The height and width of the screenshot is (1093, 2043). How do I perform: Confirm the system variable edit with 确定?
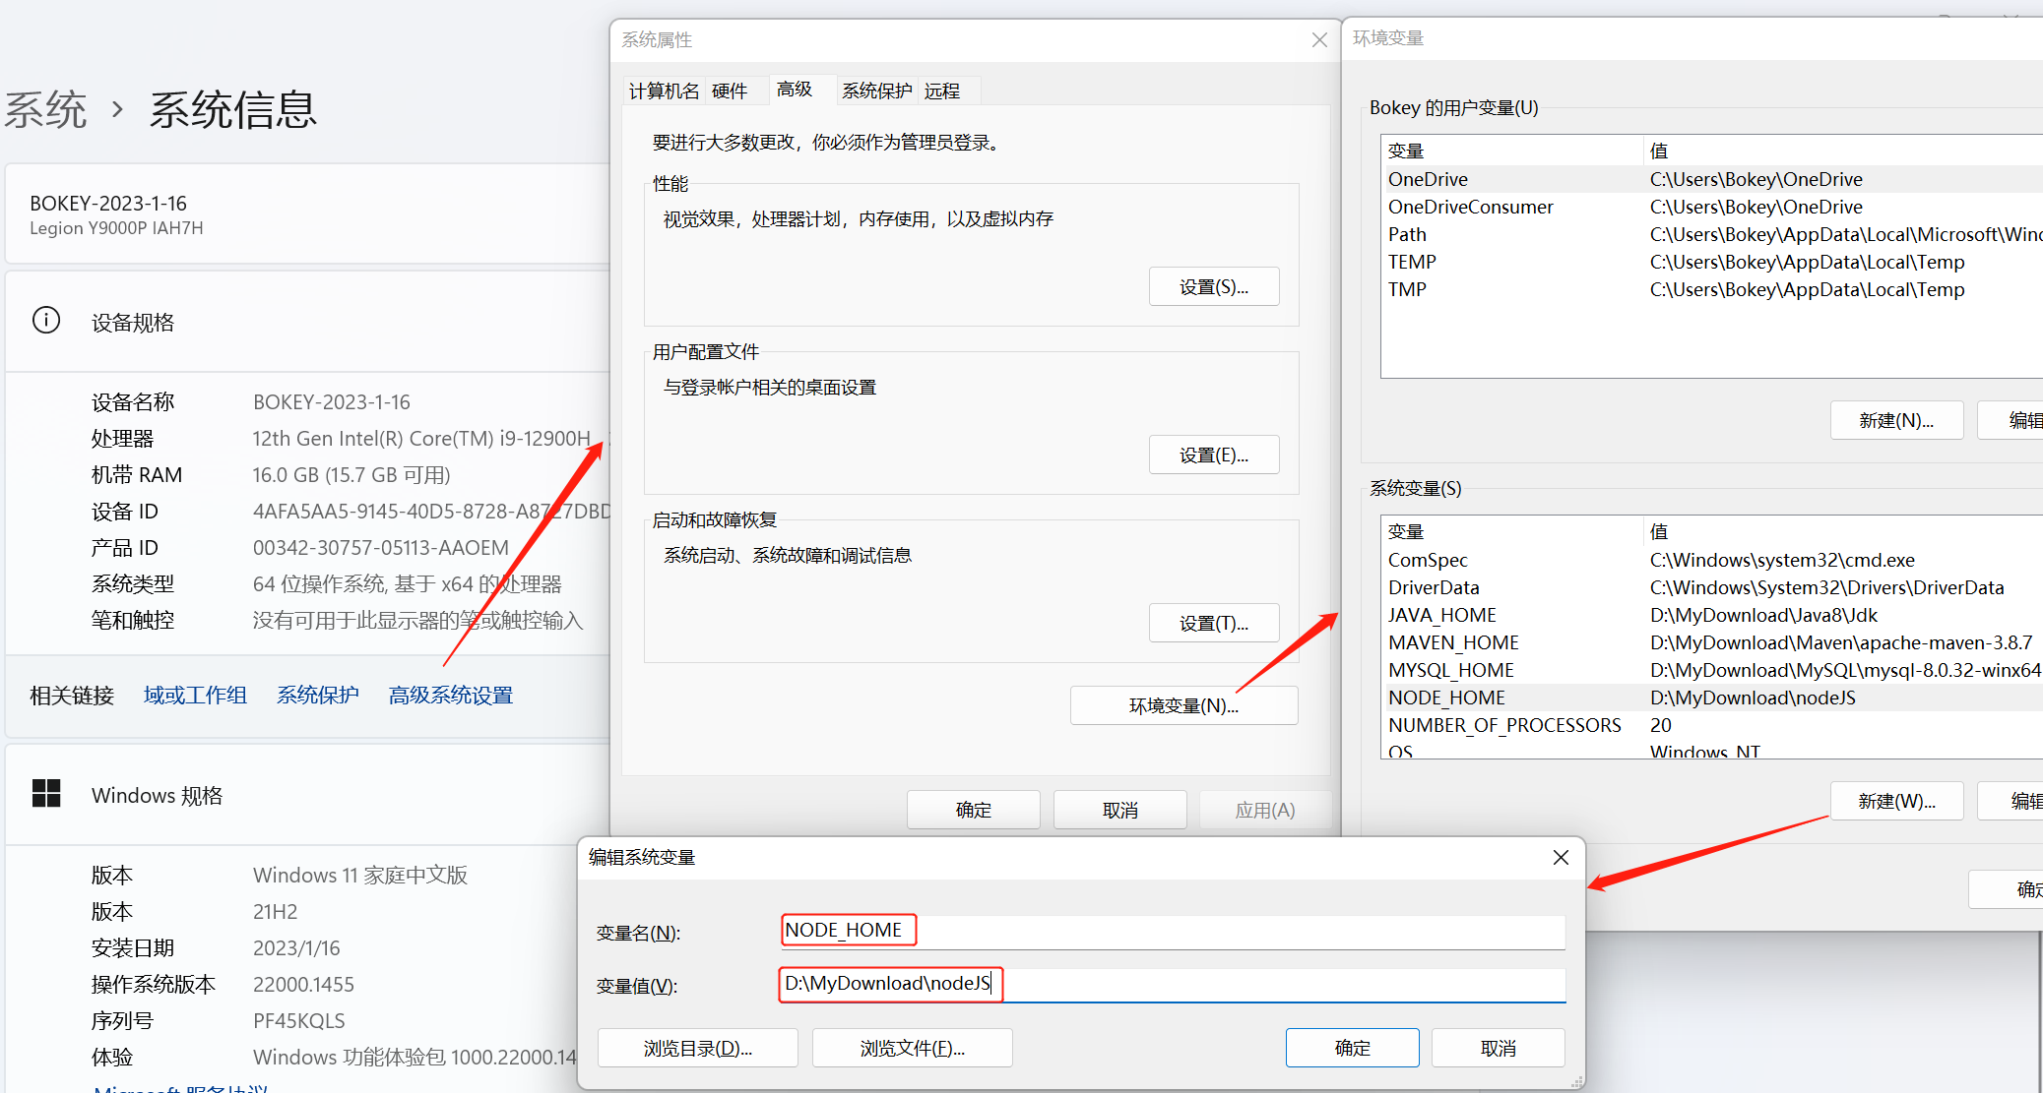pos(1352,1049)
